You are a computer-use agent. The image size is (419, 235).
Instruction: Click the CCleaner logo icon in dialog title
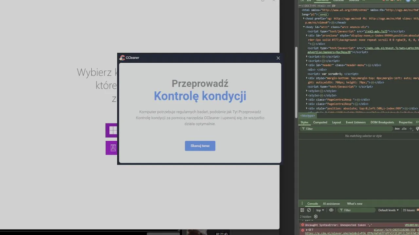pyautogui.click(x=122, y=58)
